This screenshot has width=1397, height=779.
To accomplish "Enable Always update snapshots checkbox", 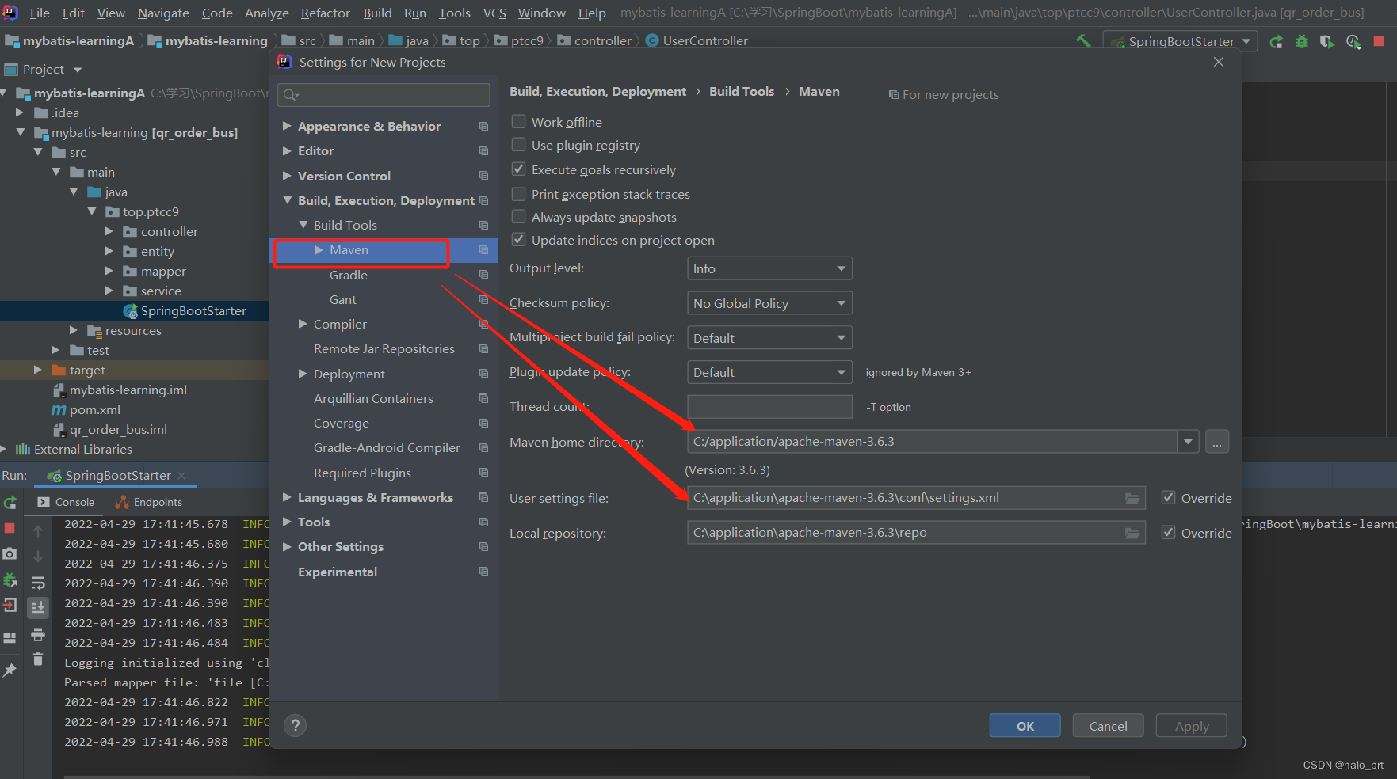I will [x=518, y=216].
